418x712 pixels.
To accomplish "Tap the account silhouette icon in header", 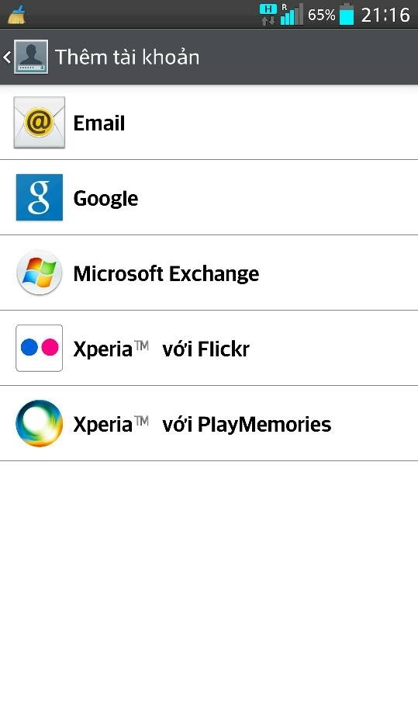I will [31, 57].
